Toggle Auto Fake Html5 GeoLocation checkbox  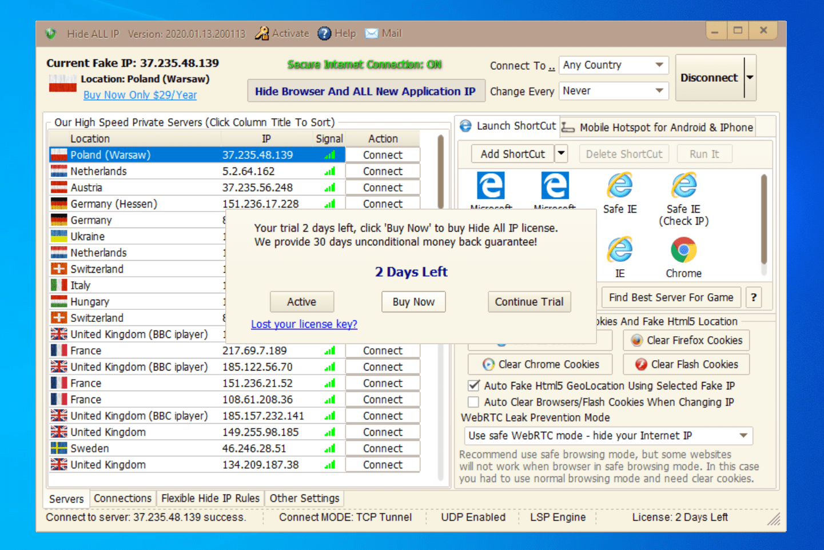tap(473, 386)
